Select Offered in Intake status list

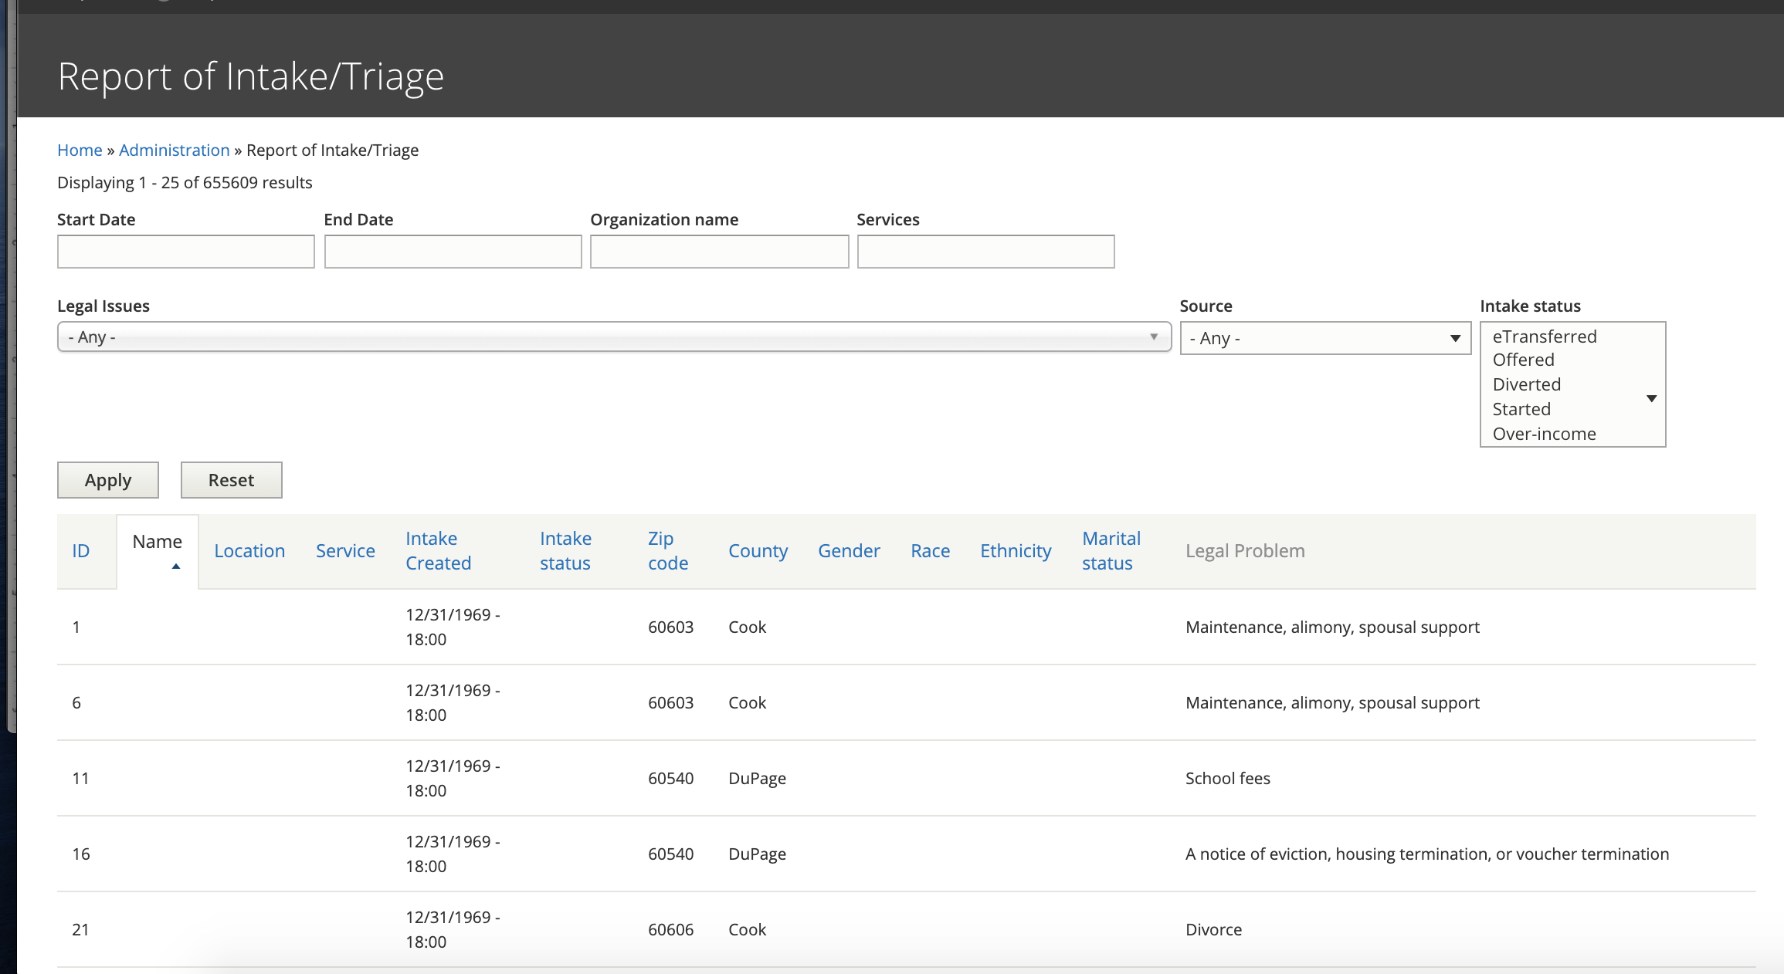point(1524,360)
